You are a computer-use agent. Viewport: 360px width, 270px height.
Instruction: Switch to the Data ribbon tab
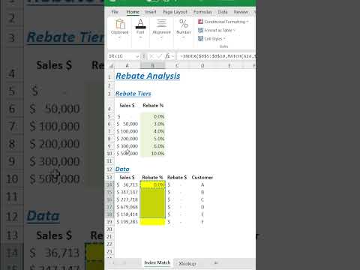223,12
